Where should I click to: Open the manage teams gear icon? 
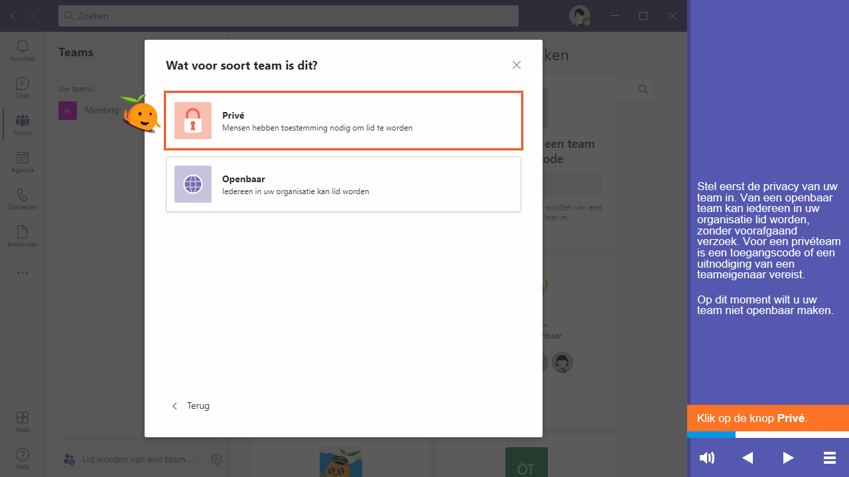217,458
